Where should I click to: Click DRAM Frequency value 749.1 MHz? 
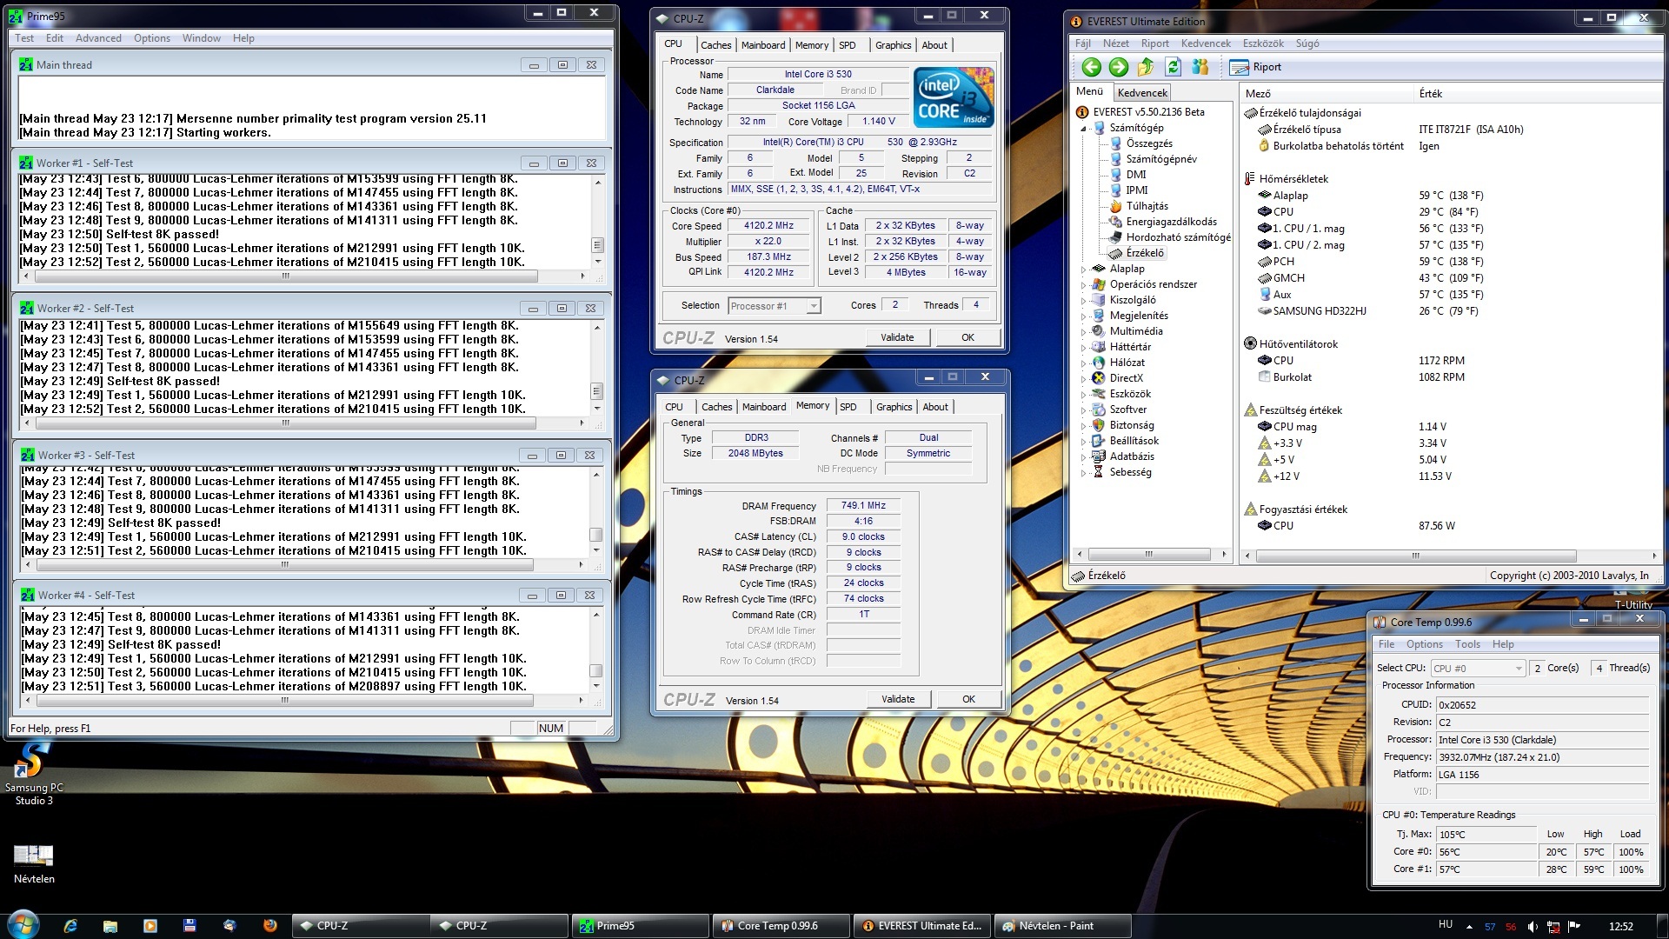click(x=863, y=505)
